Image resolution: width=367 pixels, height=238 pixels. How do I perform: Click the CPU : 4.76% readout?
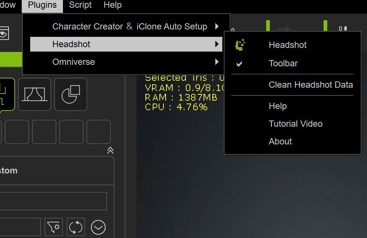pos(176,107)
